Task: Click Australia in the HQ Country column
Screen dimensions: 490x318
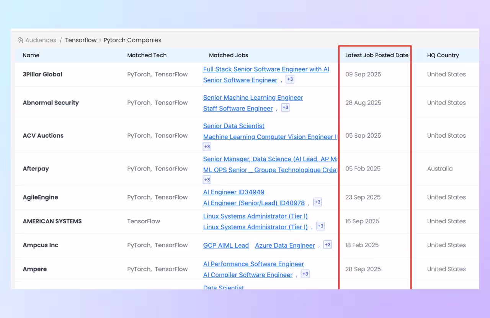Action: [x=440, y=169]
